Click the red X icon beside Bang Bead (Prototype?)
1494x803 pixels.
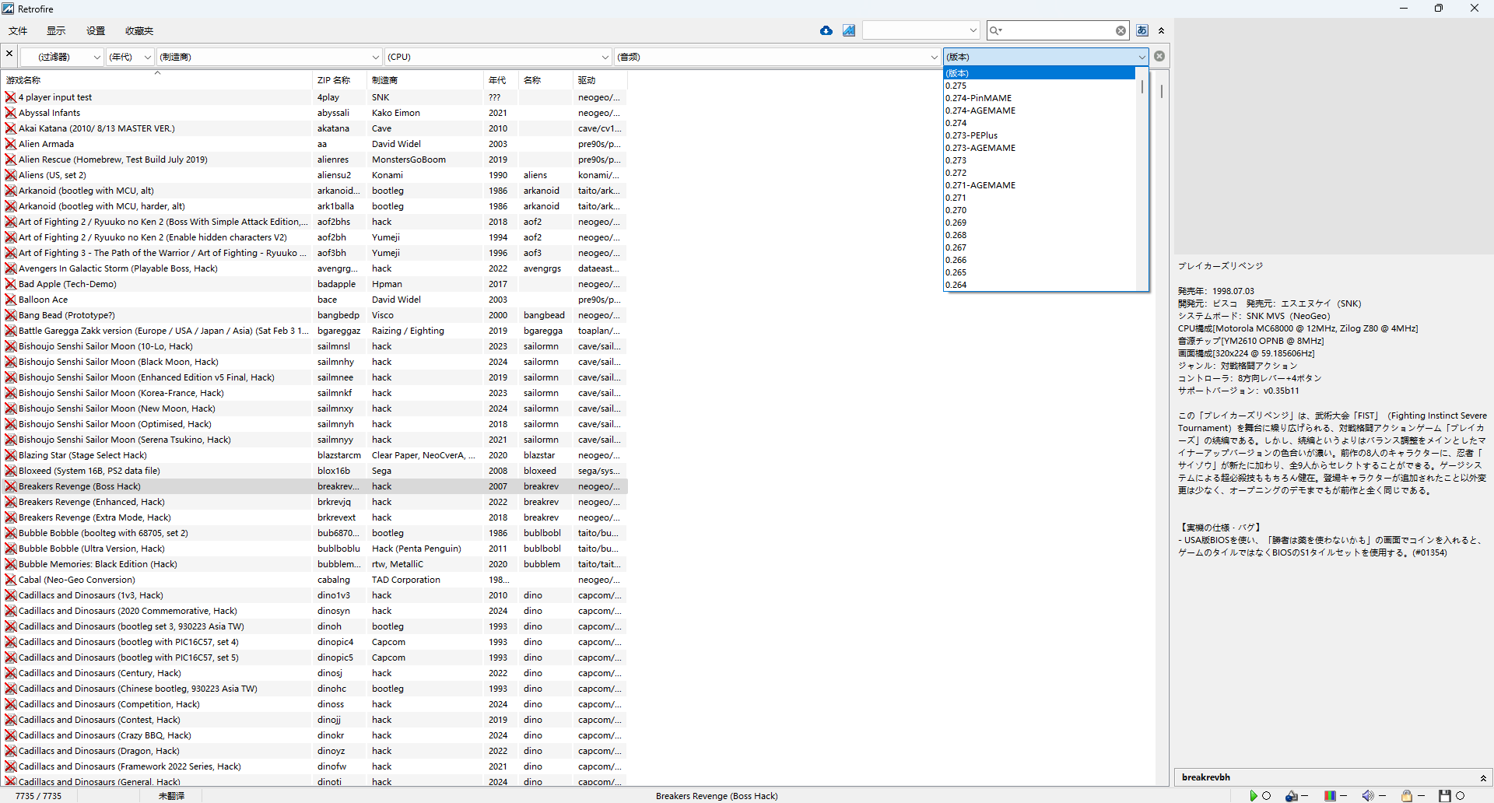pyautogui.click(x=11, y=315)
